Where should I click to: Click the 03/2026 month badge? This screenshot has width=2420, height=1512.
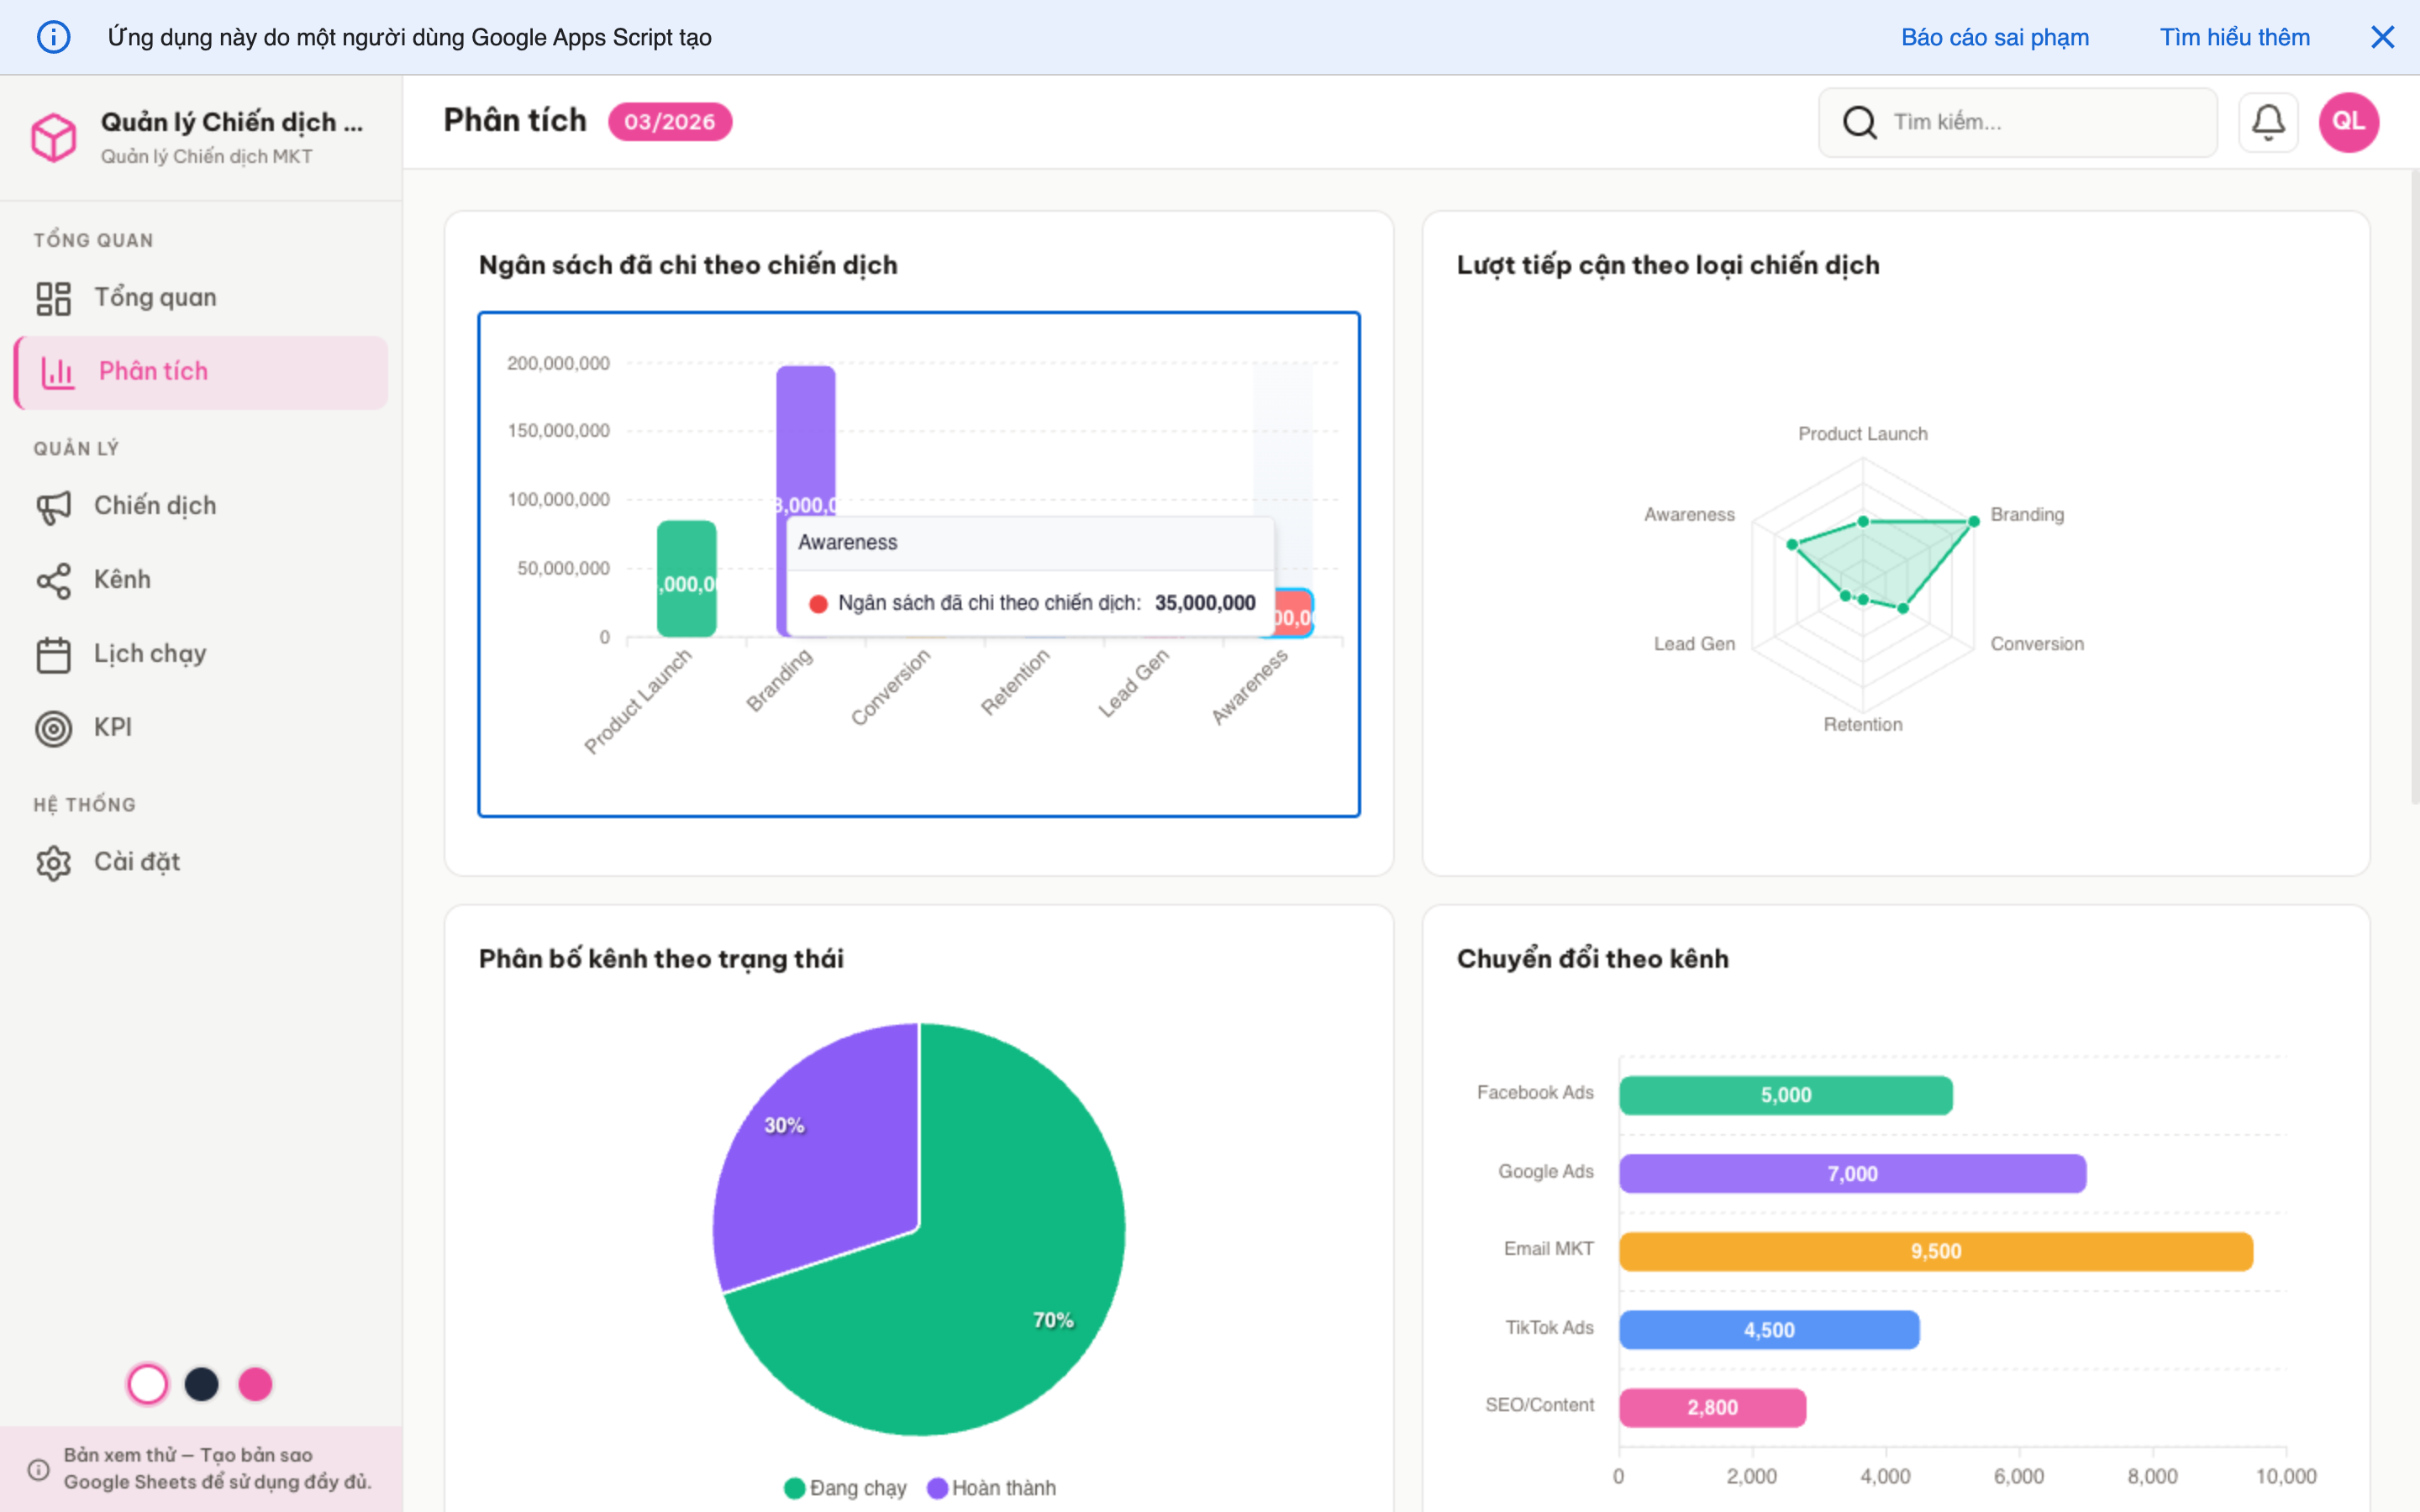coord(669,121)
